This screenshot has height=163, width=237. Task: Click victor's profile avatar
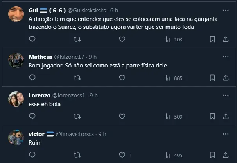click(16, 138)
